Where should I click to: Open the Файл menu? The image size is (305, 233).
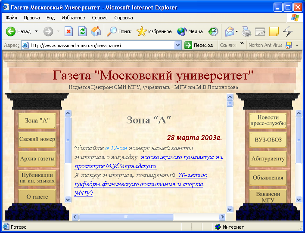(x=11, y=18)
